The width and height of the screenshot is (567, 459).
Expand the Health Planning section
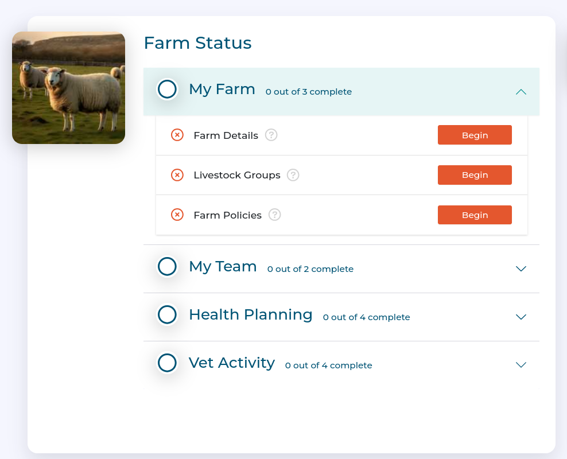pos(521,317)
